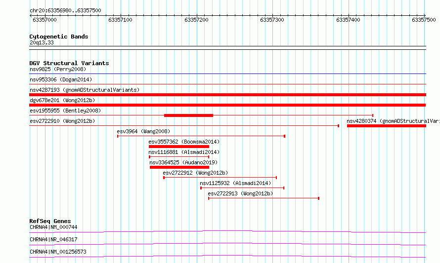Screen dimensions: 440x263
Task: Click the nsv1116881 variant line
Action: 179,157
